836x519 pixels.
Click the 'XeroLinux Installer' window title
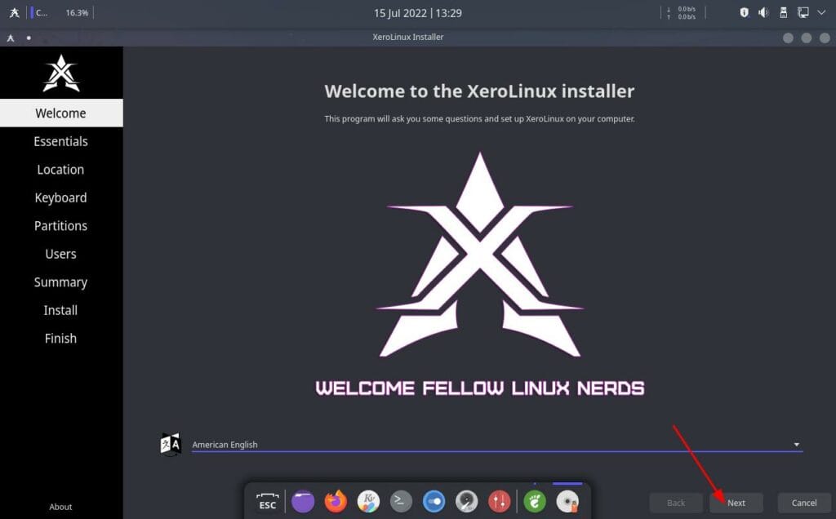(x=408, y=37)
